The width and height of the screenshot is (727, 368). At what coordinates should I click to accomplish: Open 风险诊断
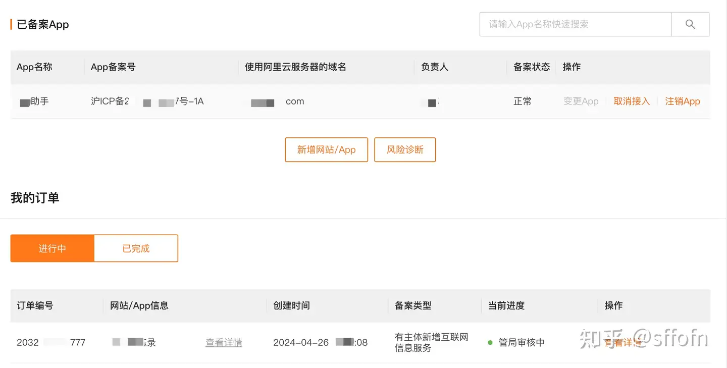(405, 150)
